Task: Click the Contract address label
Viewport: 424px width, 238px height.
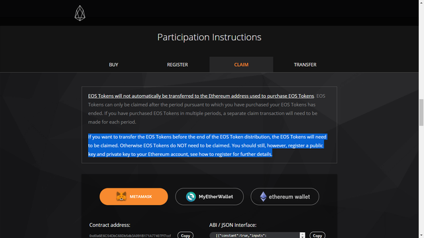Action: [x=109, y=225]
